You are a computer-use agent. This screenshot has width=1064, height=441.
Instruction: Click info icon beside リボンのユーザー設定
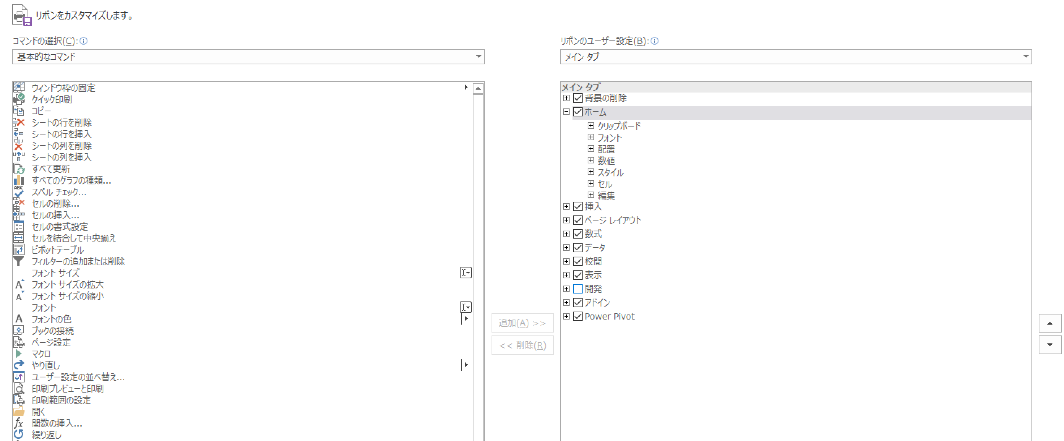pos(654,41)
